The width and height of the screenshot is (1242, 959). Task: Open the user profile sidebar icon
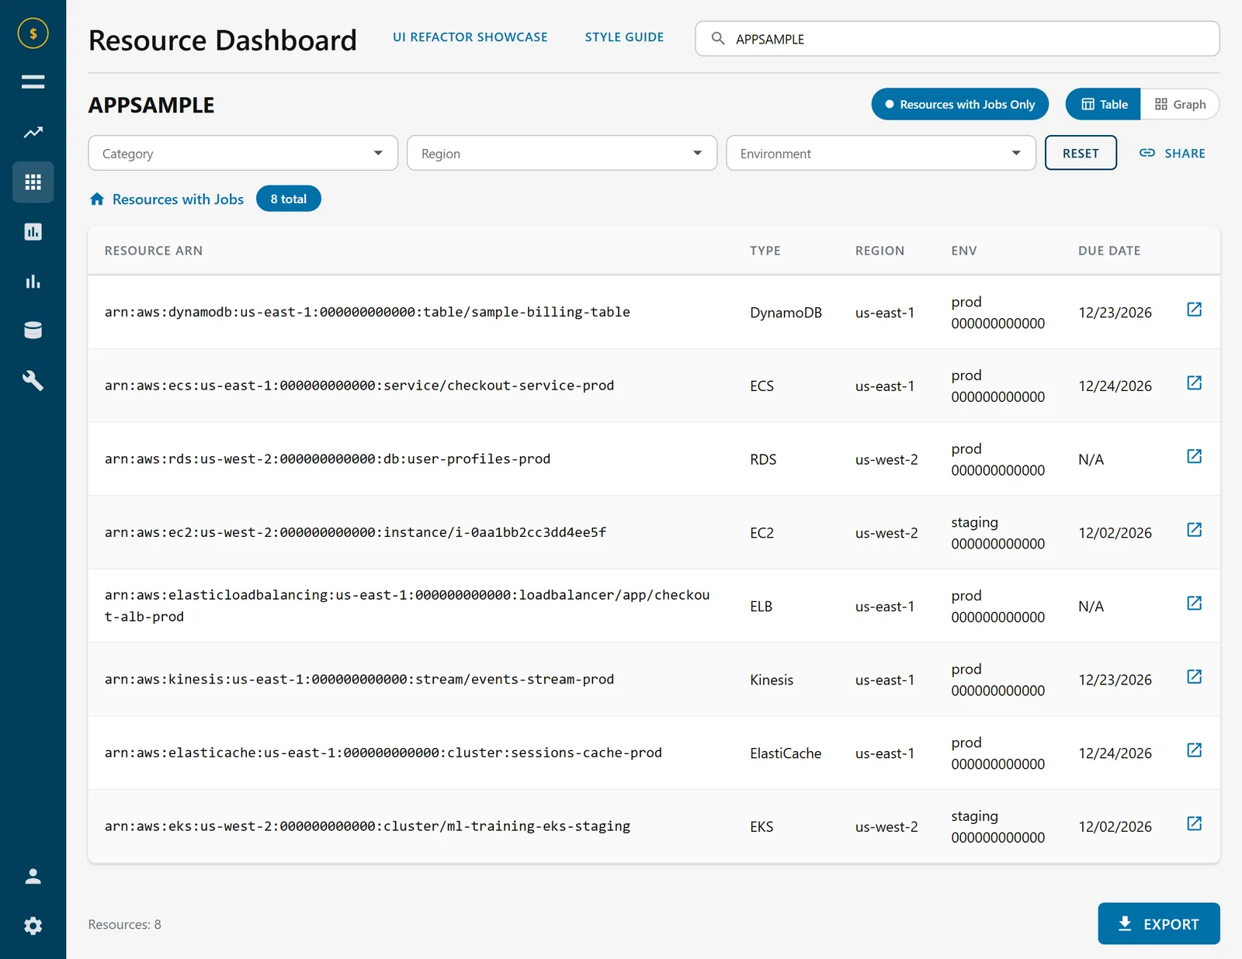coord(33,876)
